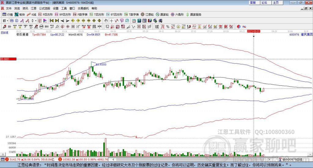Expand the candlestick style dropdown arrow
This screenshot has width=313, height=168.
coord(36,21)
